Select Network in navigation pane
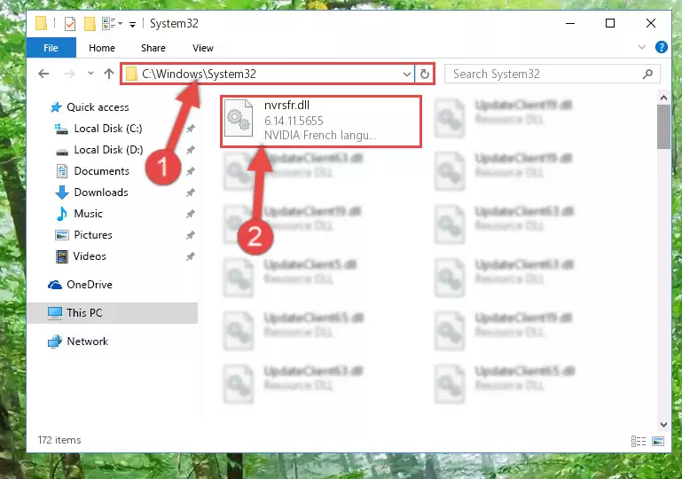682x479 pixels. tap(78, 342)
